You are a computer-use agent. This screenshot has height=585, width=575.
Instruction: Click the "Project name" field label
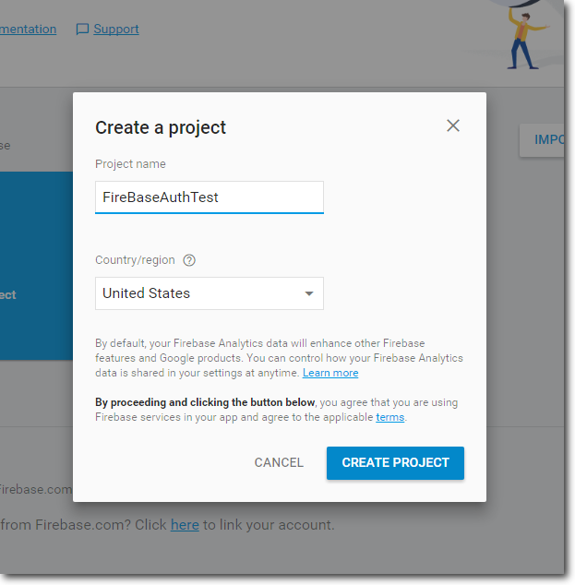coord(131,164)
